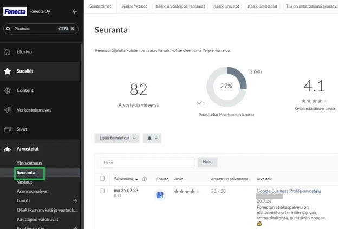Click the Arvostelut stars icon
Viewport: 338px width, 229px height.
tap(8, 149)
